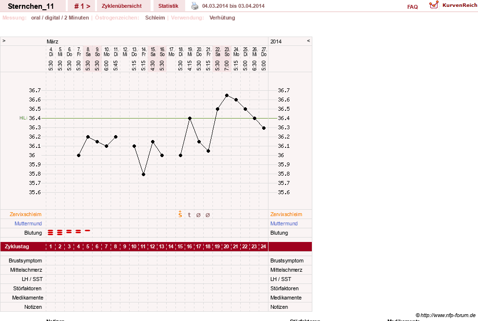478x321 pixels.
Task: Click left Störfaktoren row label
Action: [27, 288]
